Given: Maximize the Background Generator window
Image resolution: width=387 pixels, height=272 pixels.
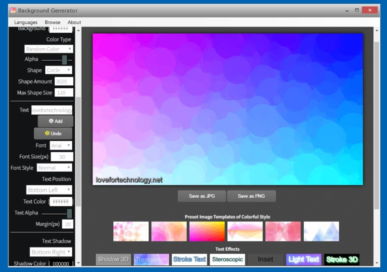Looking at the screenshot, I should coord(357,10).
